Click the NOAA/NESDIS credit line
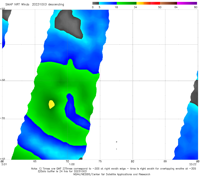This screenshot has width=200, height=176. [112, 174]
